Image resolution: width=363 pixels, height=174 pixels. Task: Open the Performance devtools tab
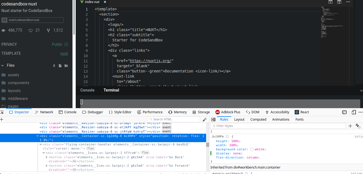coord(150,112)
